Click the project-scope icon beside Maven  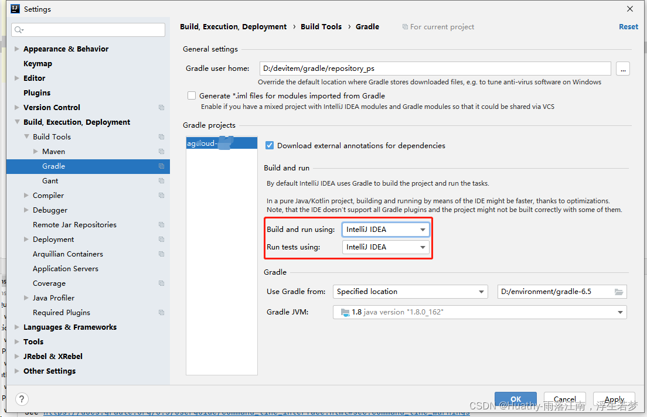[161, 151]
